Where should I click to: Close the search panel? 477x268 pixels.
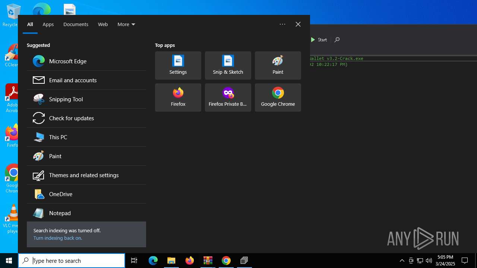tap(298, 24)
